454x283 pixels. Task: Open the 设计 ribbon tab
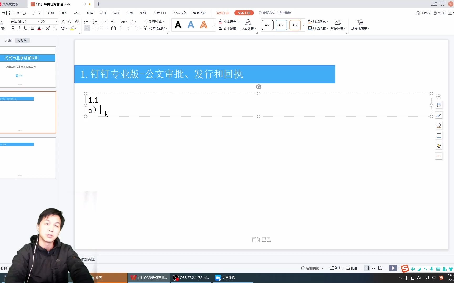point(77,13)
